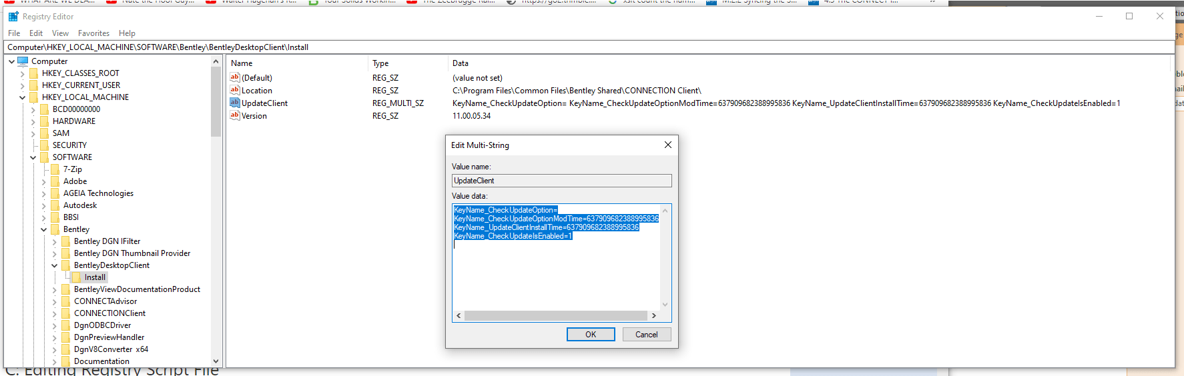This screenshot has height=376, width=1184.
Task: Open the Help menu
Action: [x=127, y=33]
